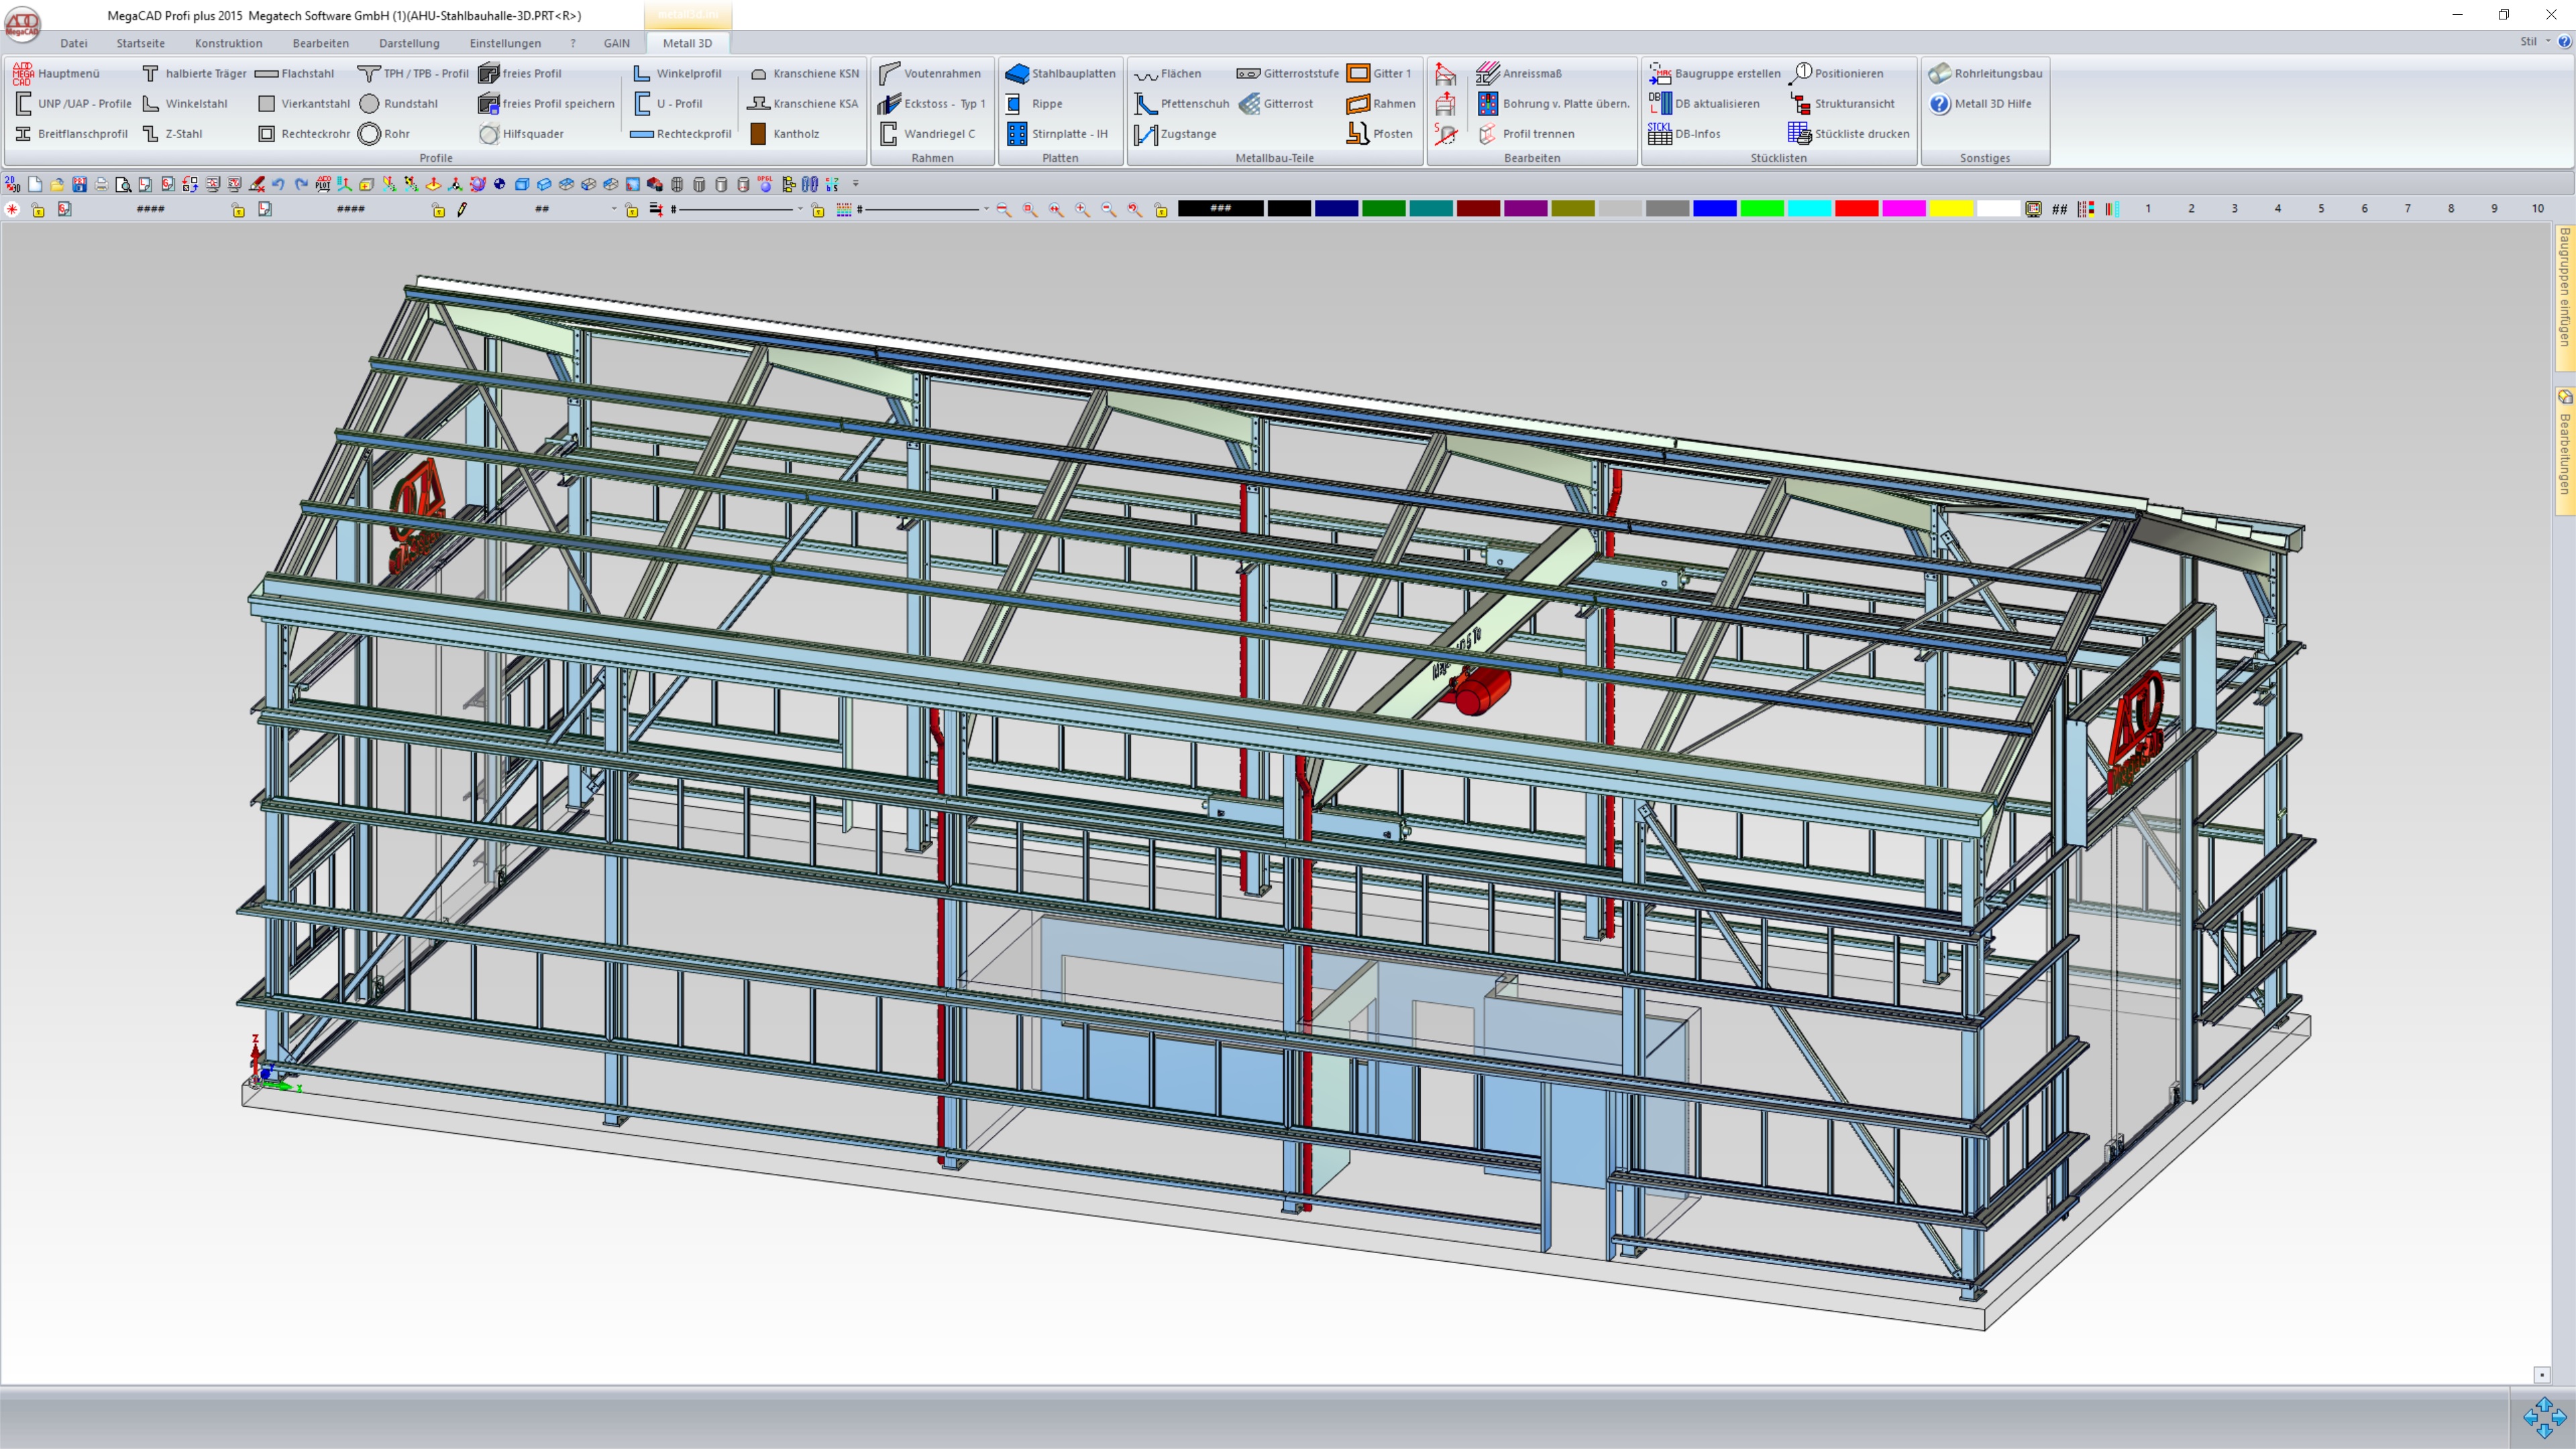Switch to the Darstellung tab
The image size is (2576, 1449).
coord(409,43)
